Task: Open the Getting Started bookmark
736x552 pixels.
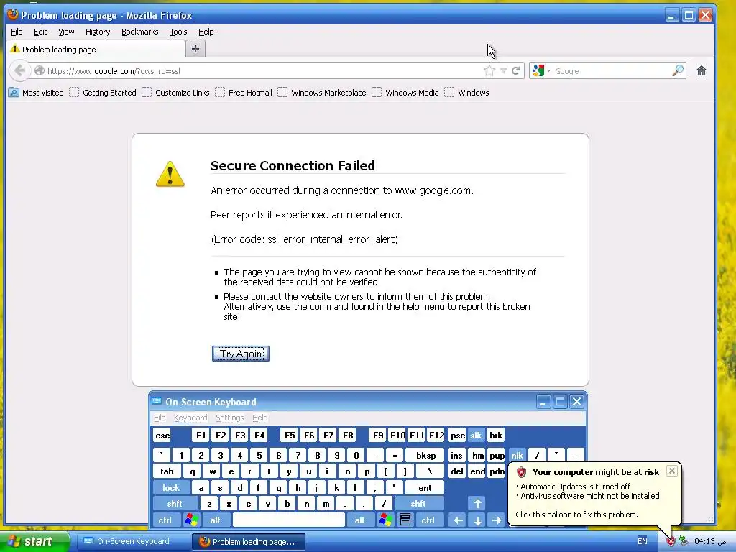Action: (x=103, y=93)
